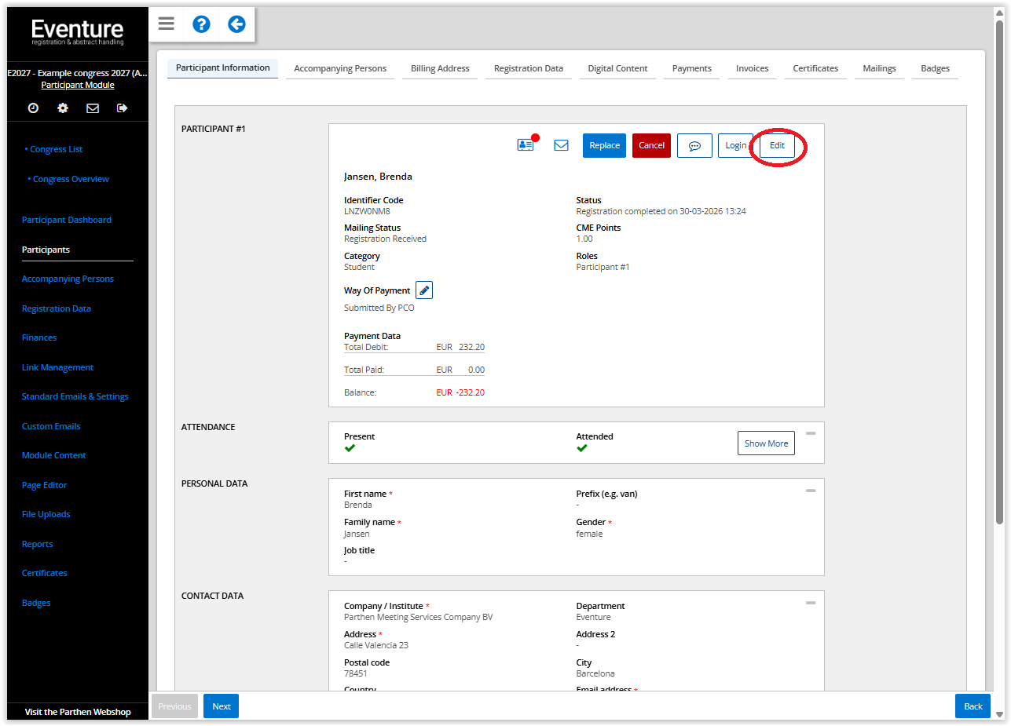Click the envelope icon in sidebar
The width and height of the screenshot is (1011, 726).
coord(93,108)
